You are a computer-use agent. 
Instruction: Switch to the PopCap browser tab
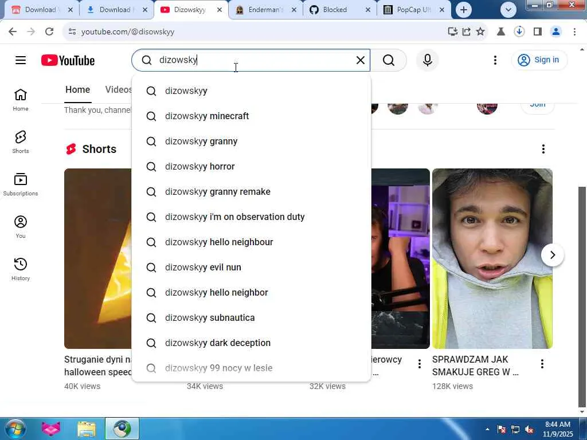tap(413, 10)
